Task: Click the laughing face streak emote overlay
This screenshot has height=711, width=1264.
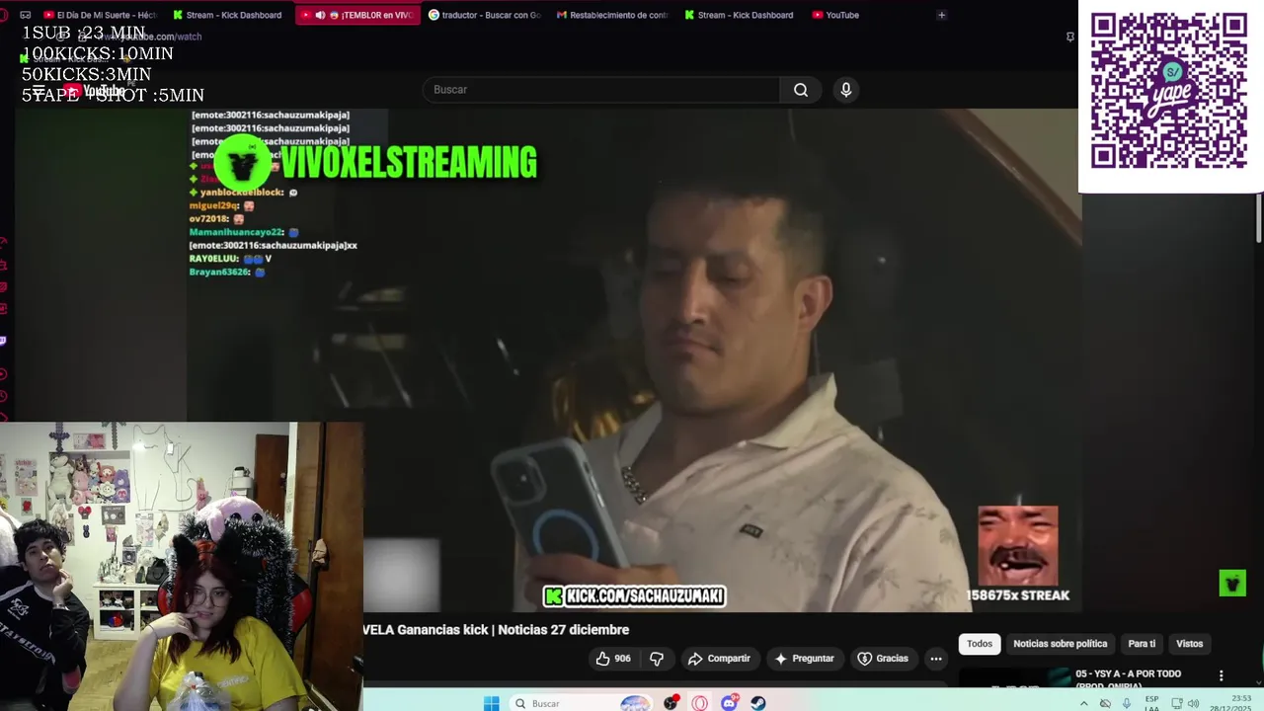Action: (x=1017, y=546)
